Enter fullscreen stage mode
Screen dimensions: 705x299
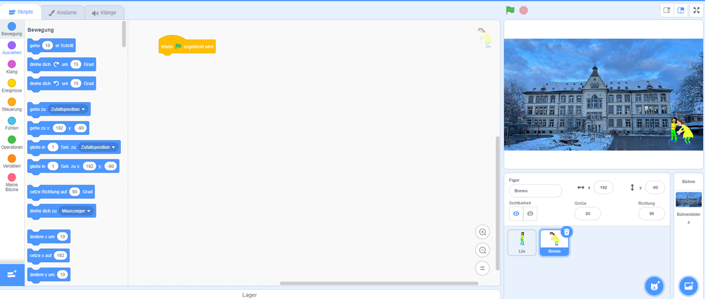[x=696, y=10]
